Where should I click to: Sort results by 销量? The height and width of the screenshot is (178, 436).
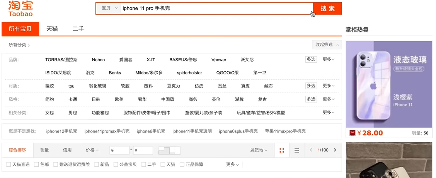(44, 150)
